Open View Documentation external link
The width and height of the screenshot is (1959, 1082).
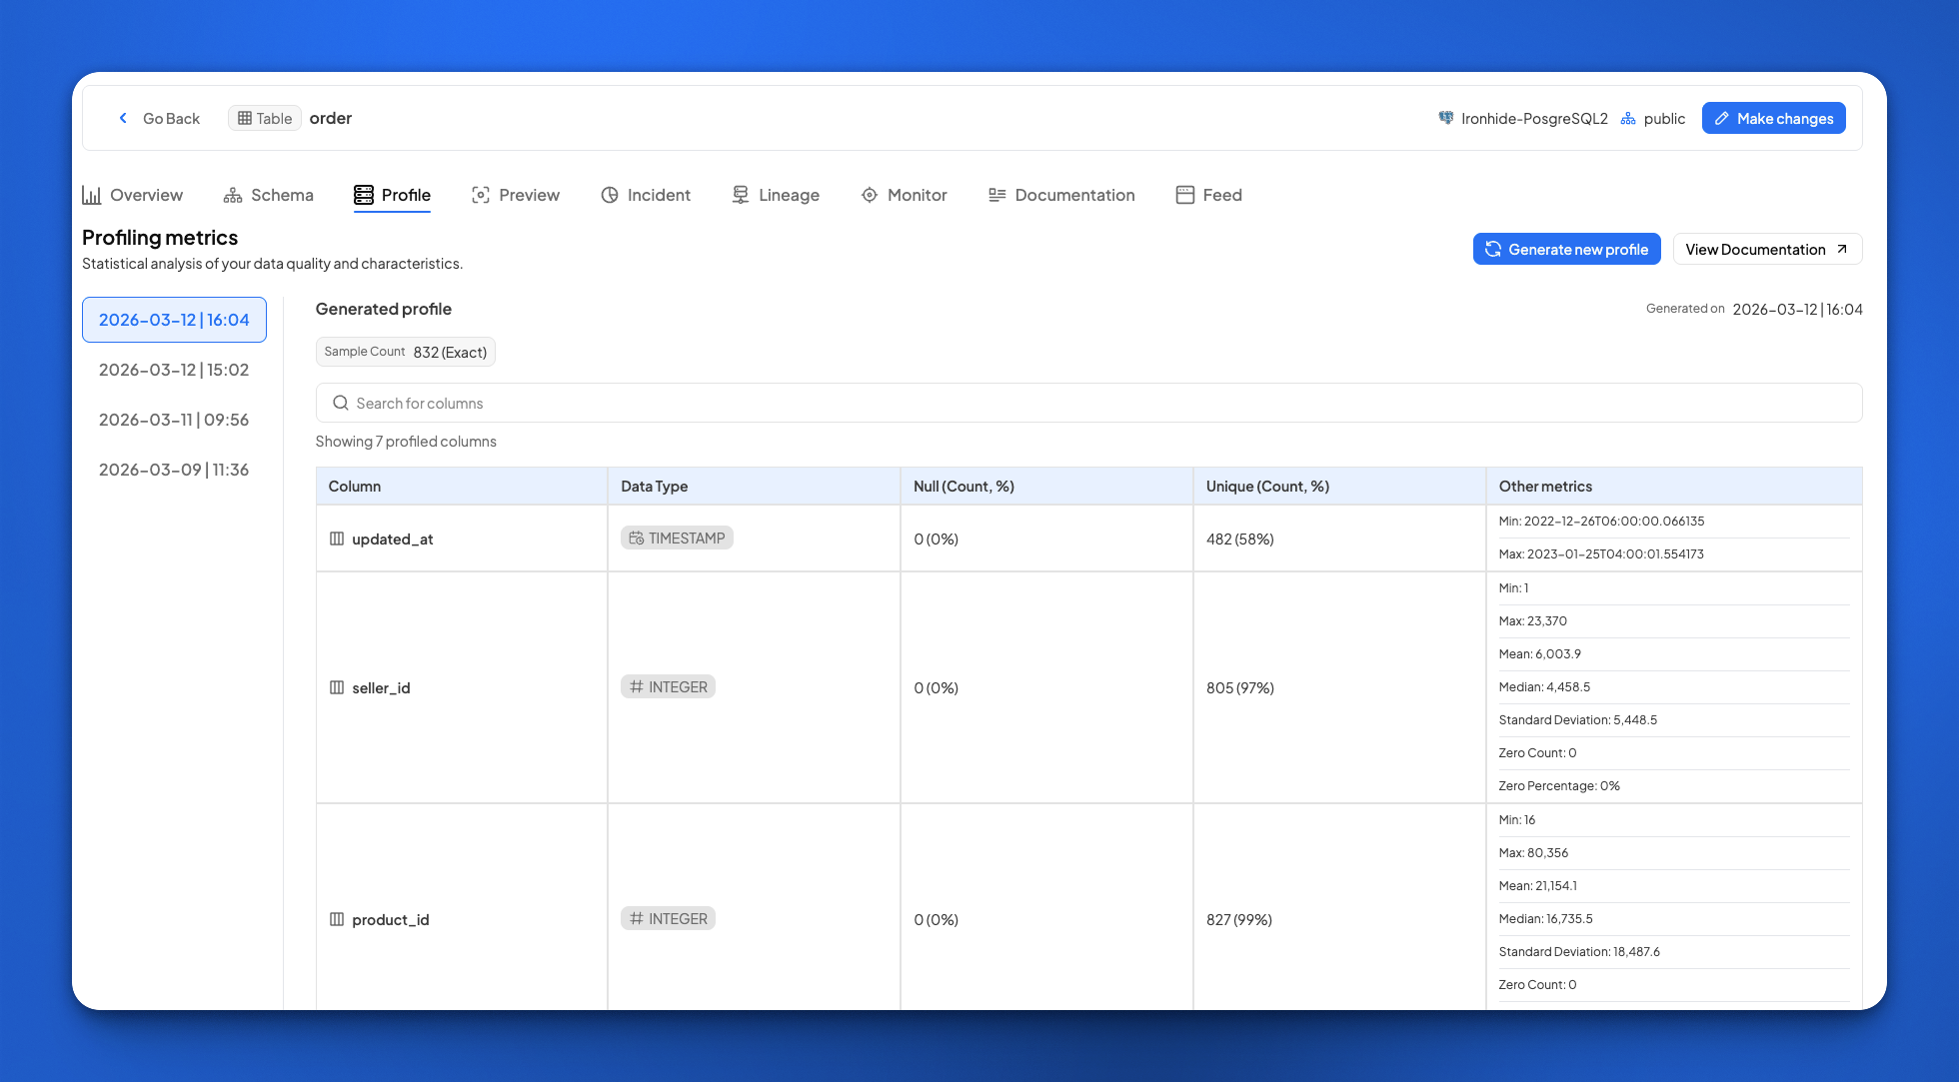[1766, 249]
